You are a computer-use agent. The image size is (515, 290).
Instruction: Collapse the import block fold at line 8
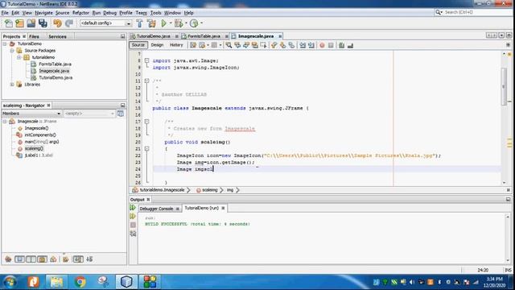[x=146, y=61]
